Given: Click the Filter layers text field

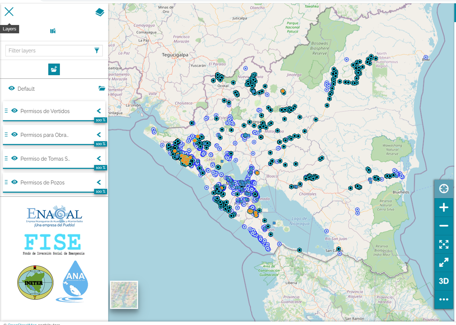Looking at the screenshot, I should [48, 51].
